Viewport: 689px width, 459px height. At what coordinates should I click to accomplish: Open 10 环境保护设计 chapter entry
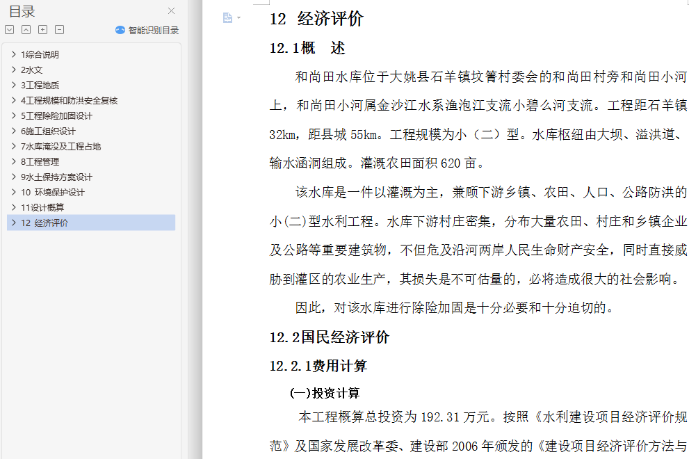click(53, 192)
